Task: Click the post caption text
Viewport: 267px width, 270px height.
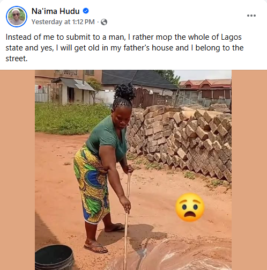Action: pos(124,48)
